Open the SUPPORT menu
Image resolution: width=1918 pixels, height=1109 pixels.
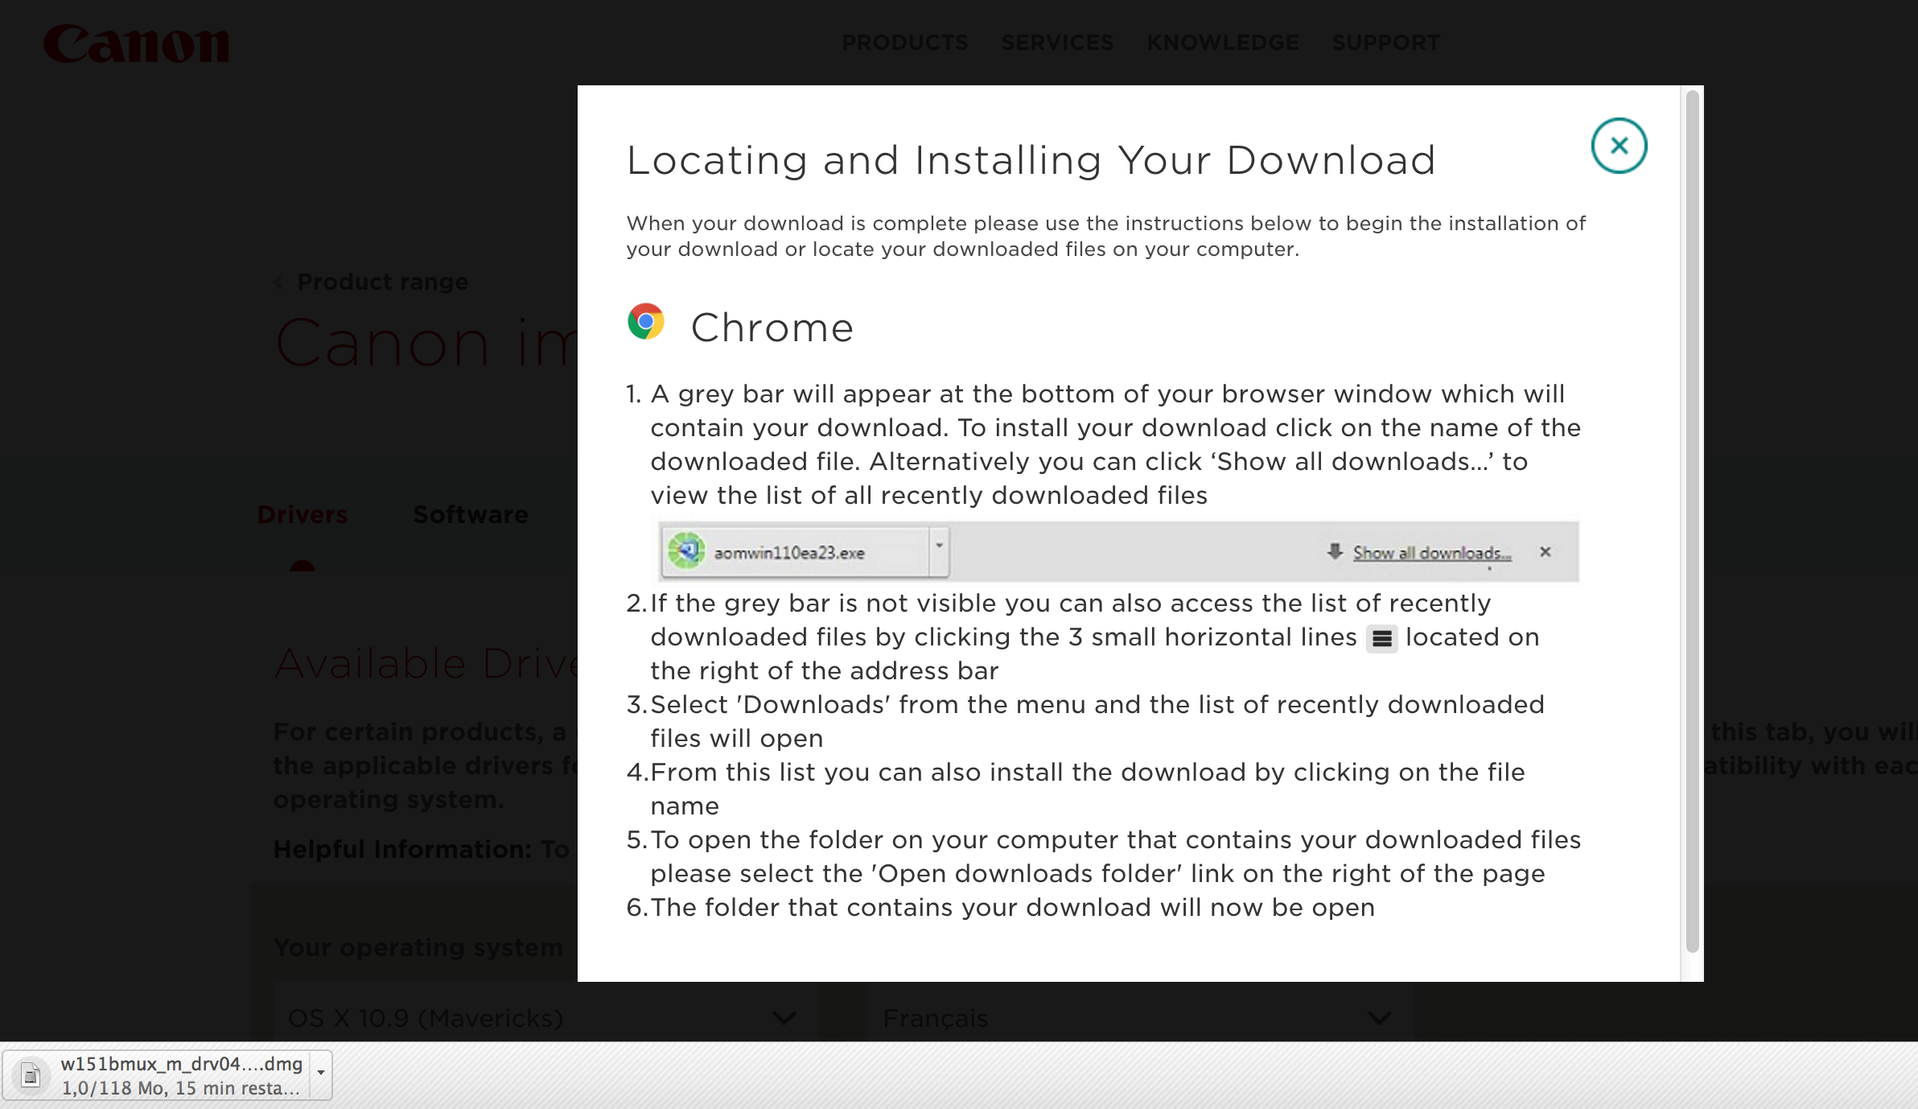[x=1385, y=43]
